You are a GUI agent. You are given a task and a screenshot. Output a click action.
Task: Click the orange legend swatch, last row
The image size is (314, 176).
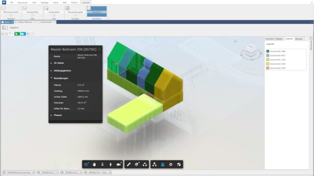(x=268, y=68)
